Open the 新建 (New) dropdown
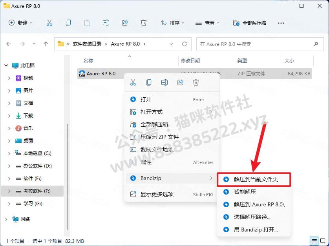This screenshot has width=329, height=246. (20, 23)
